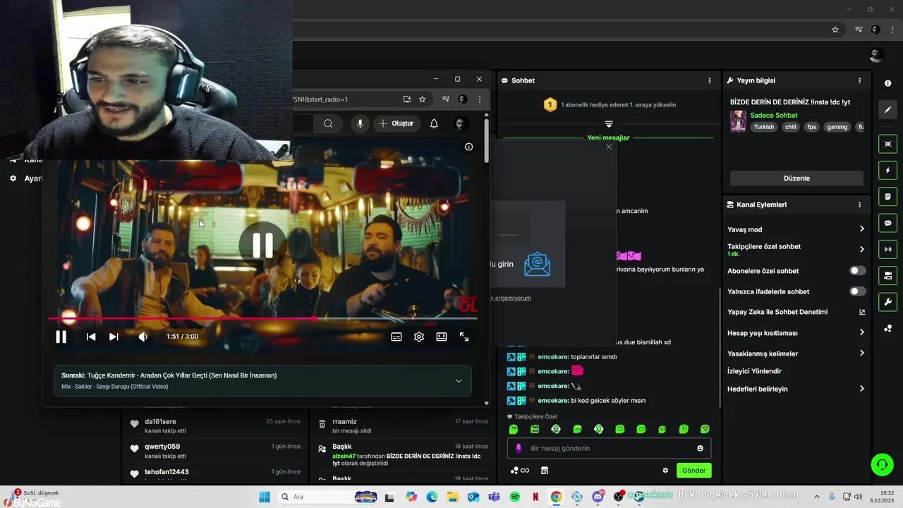Seek along the red YouTube progress bar

pos(262,318)
